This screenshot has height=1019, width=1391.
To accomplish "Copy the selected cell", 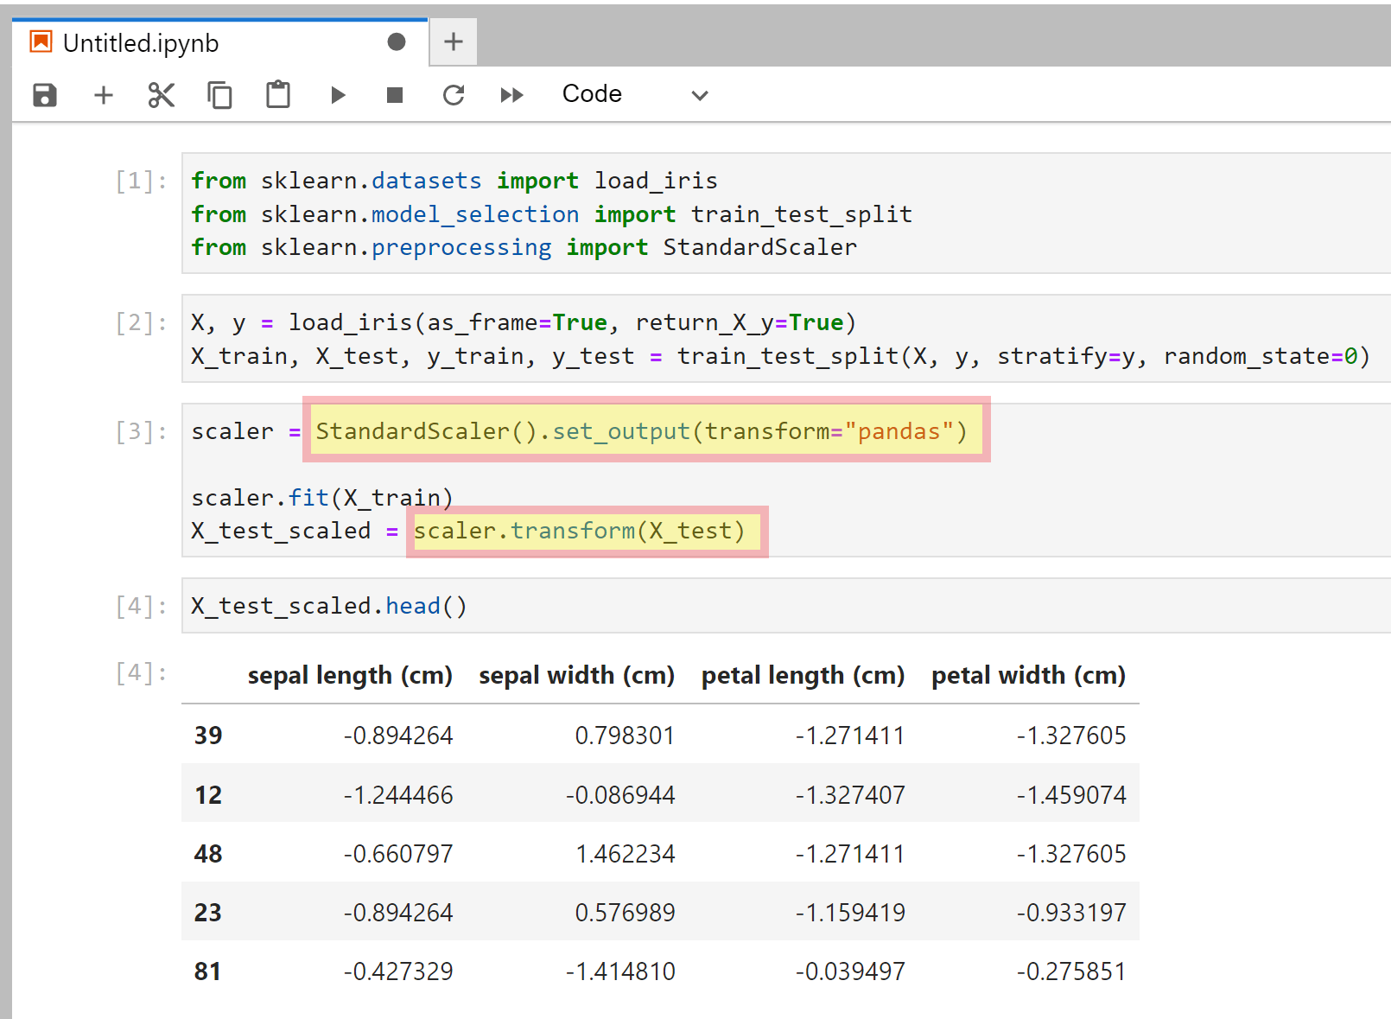I will click(219, 95).
